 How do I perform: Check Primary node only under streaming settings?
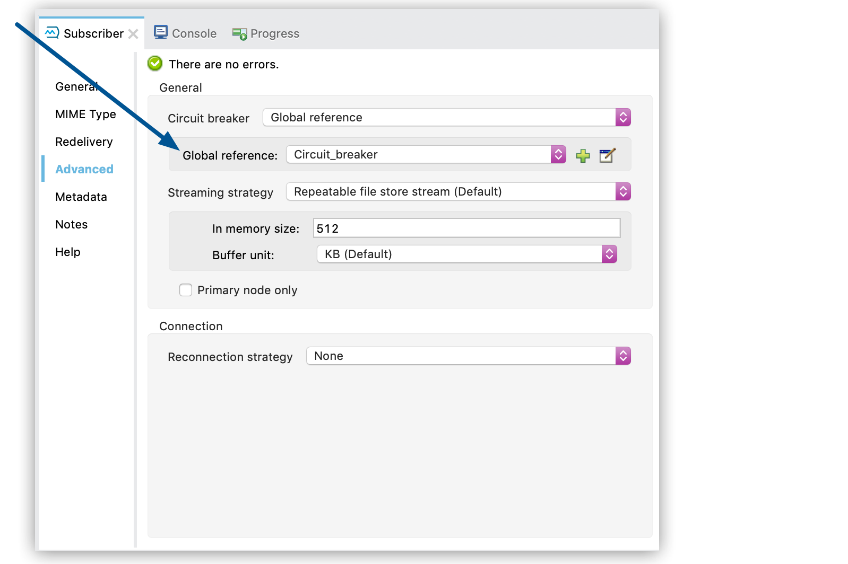[185, 290]
